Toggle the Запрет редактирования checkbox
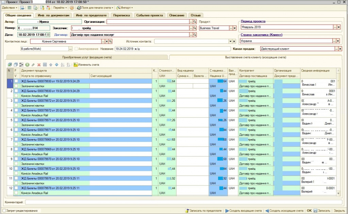The width and height of the screenshot is (348, 214). pyautogui.click(x=4, y=211)
